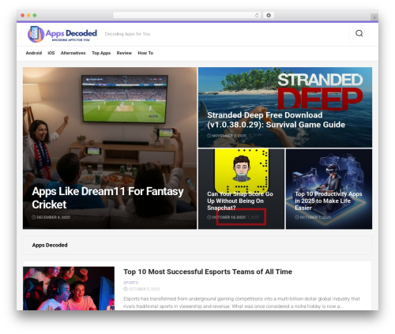Open the How To menu
395x334 pixels.
pos(145,53)
